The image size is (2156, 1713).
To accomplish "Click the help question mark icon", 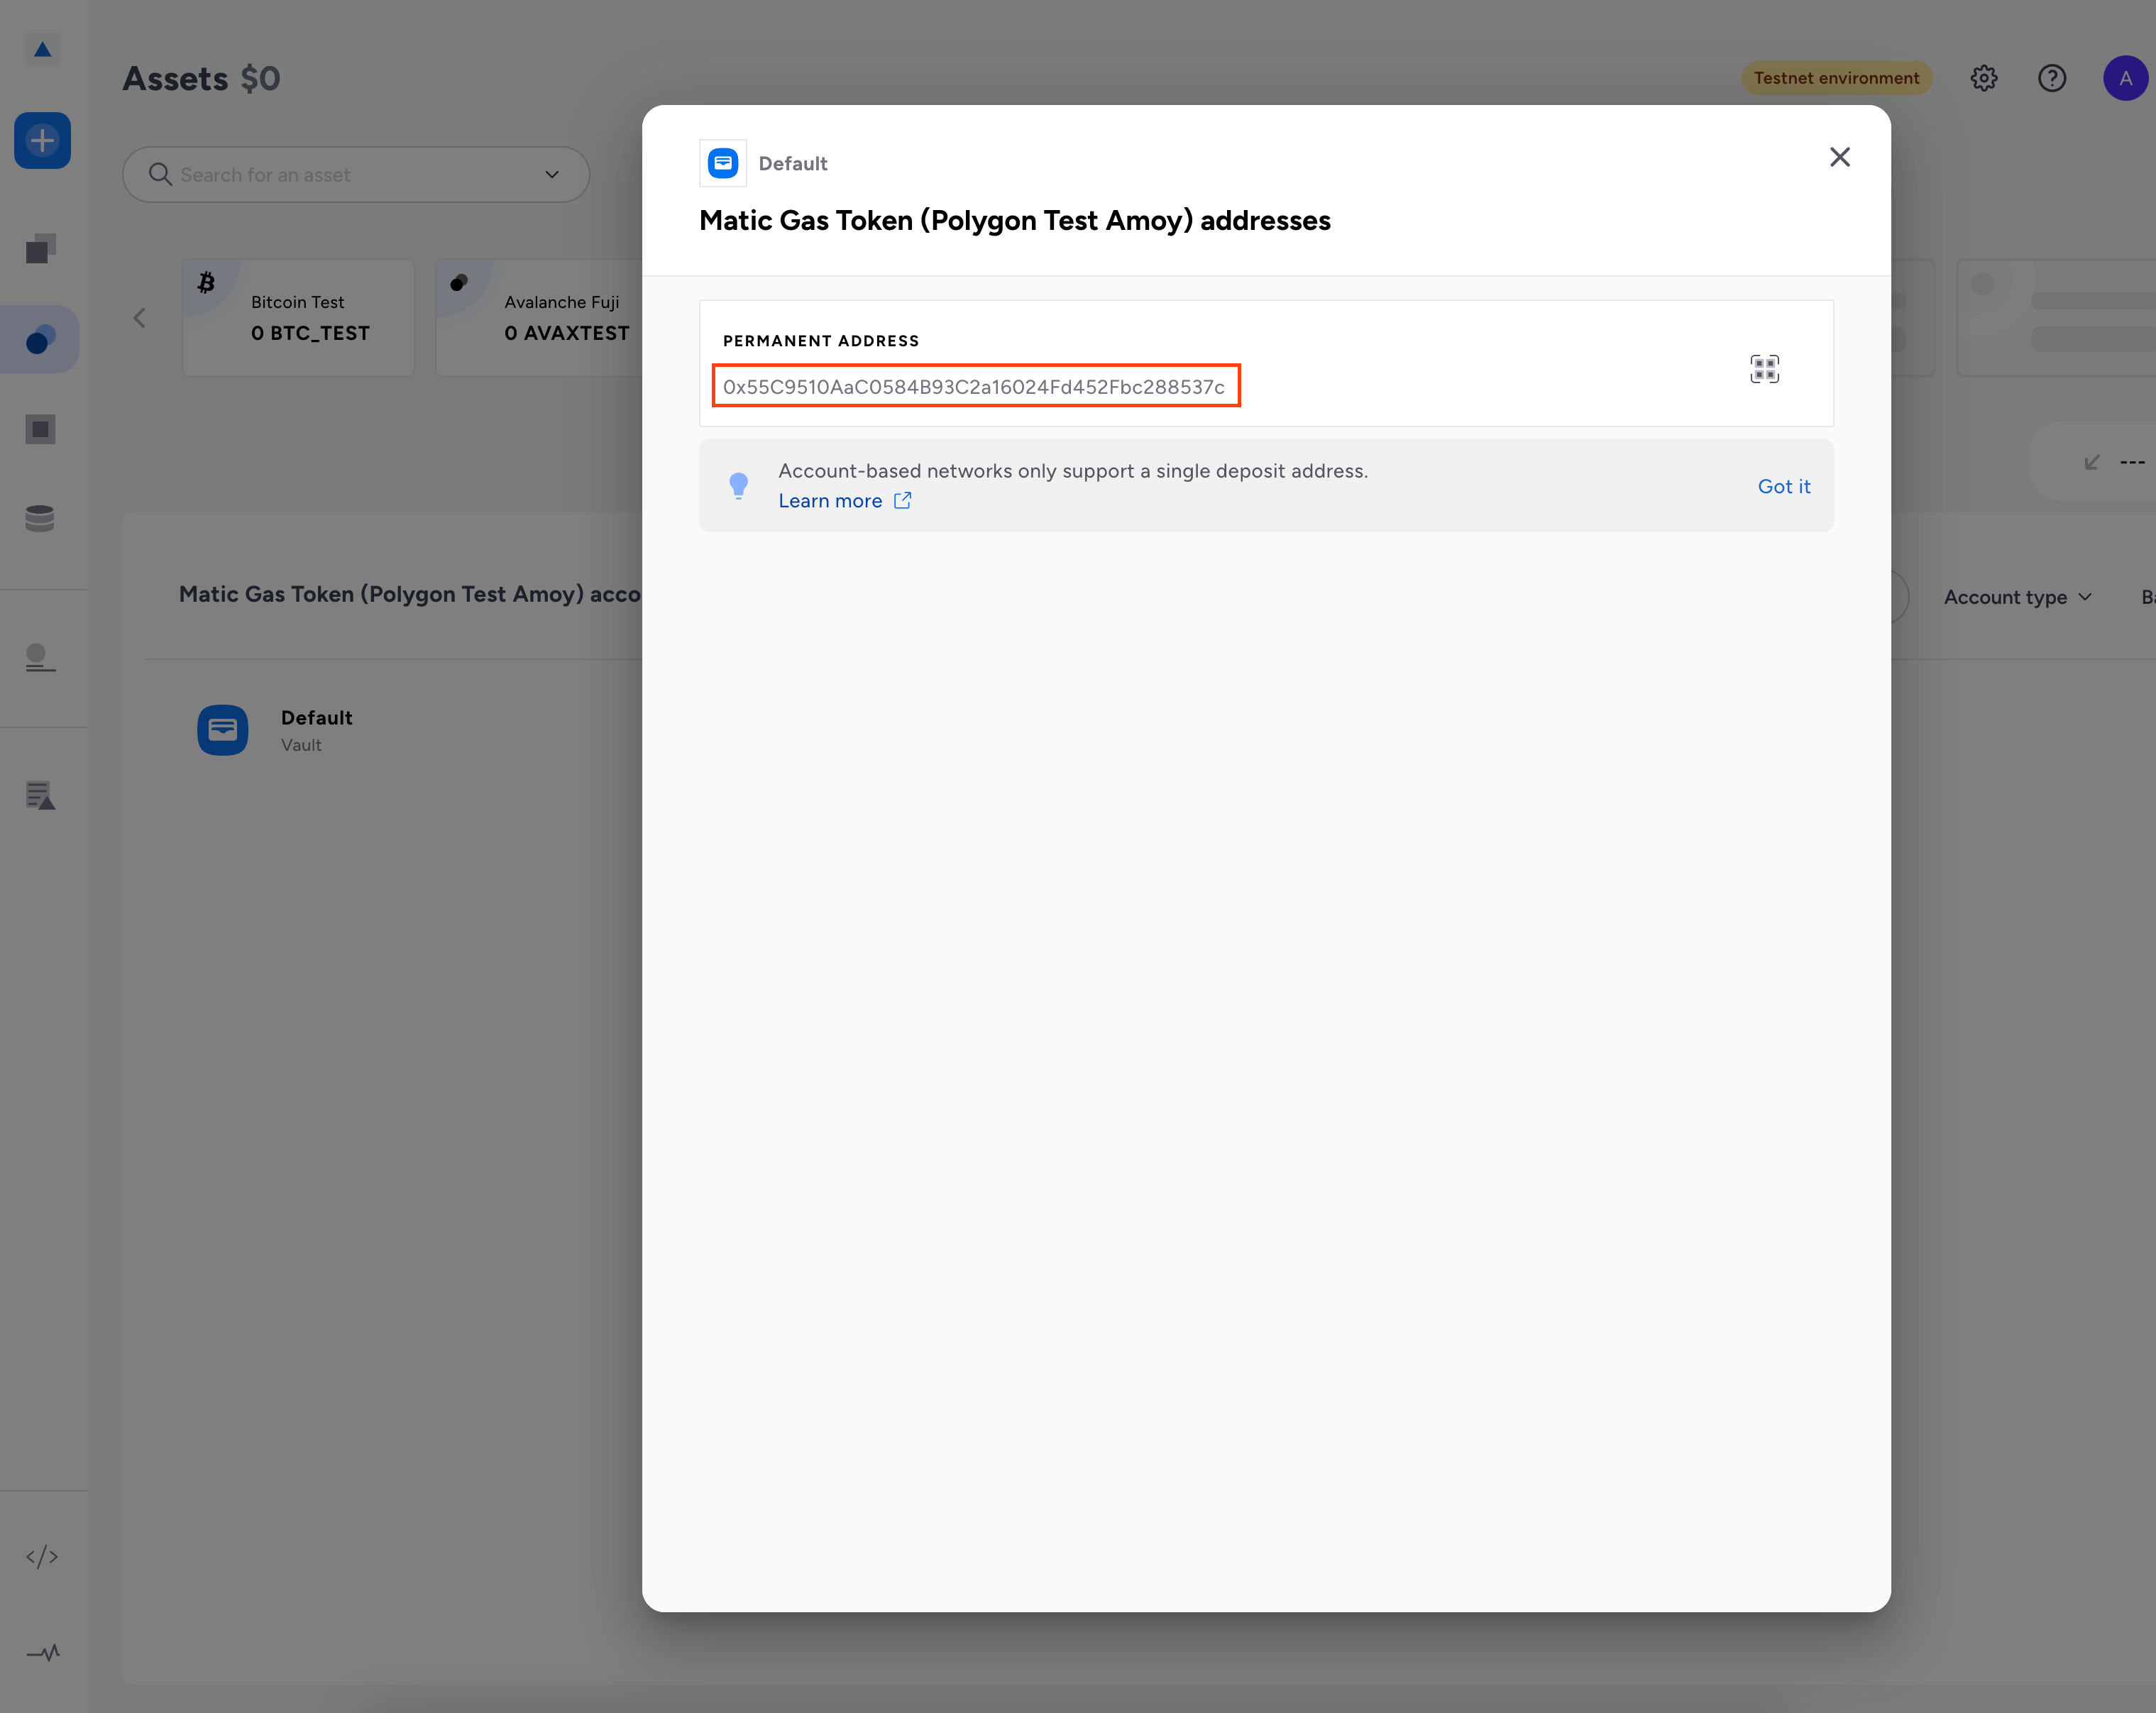I will click(x=2052, y=78).
